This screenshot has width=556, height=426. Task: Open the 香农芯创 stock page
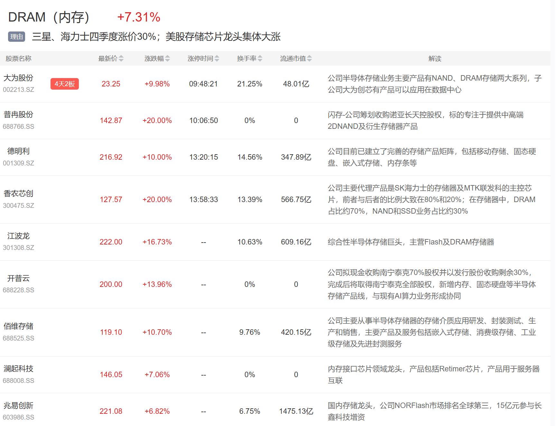click(x=18, y=194)
